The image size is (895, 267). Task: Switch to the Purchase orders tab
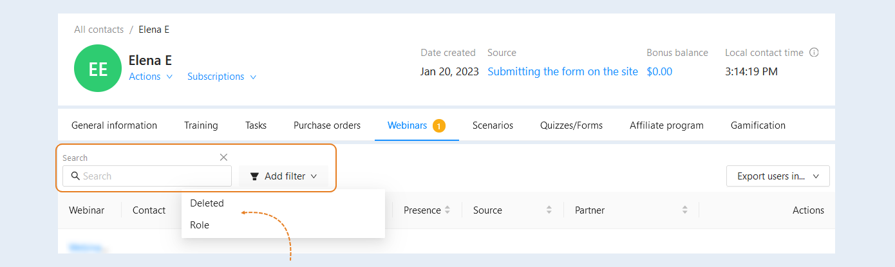click(327, 125)
